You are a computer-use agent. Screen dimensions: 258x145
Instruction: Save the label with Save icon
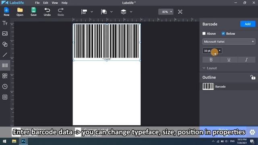tap(33, 12)
